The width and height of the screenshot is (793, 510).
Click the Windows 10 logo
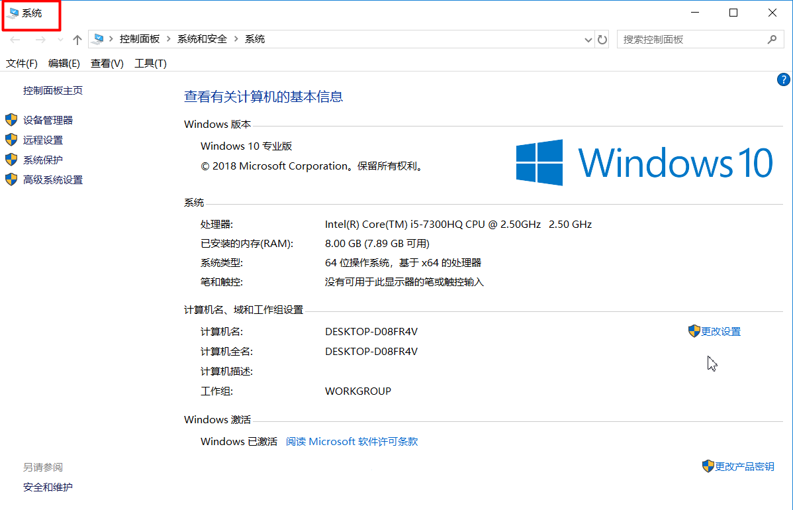pos(644,162)
